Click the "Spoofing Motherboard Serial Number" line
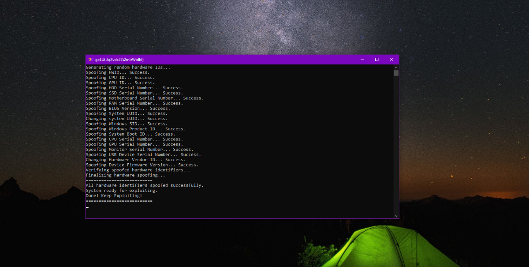This screenshot has height=267, width=529. (145, 98)
